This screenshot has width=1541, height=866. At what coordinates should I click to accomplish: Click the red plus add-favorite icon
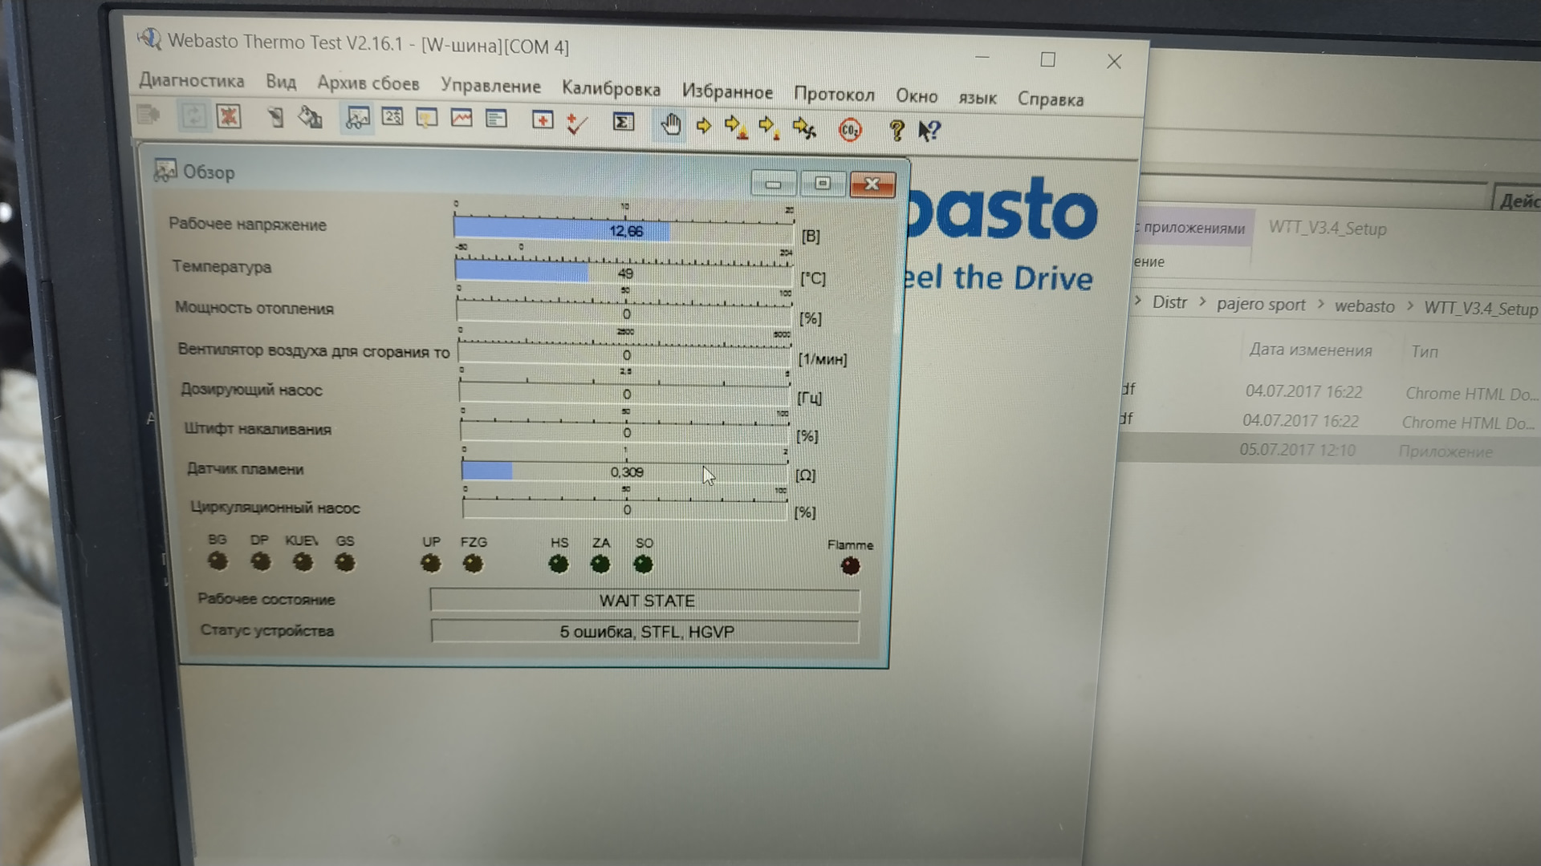click(x=543, y=120)
